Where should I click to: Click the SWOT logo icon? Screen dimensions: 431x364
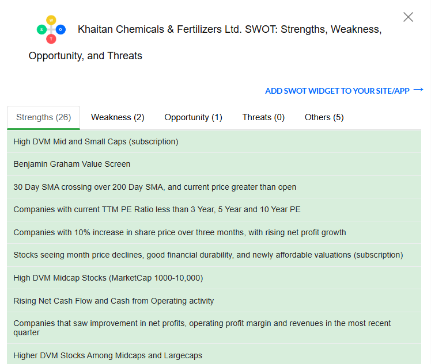51,29
